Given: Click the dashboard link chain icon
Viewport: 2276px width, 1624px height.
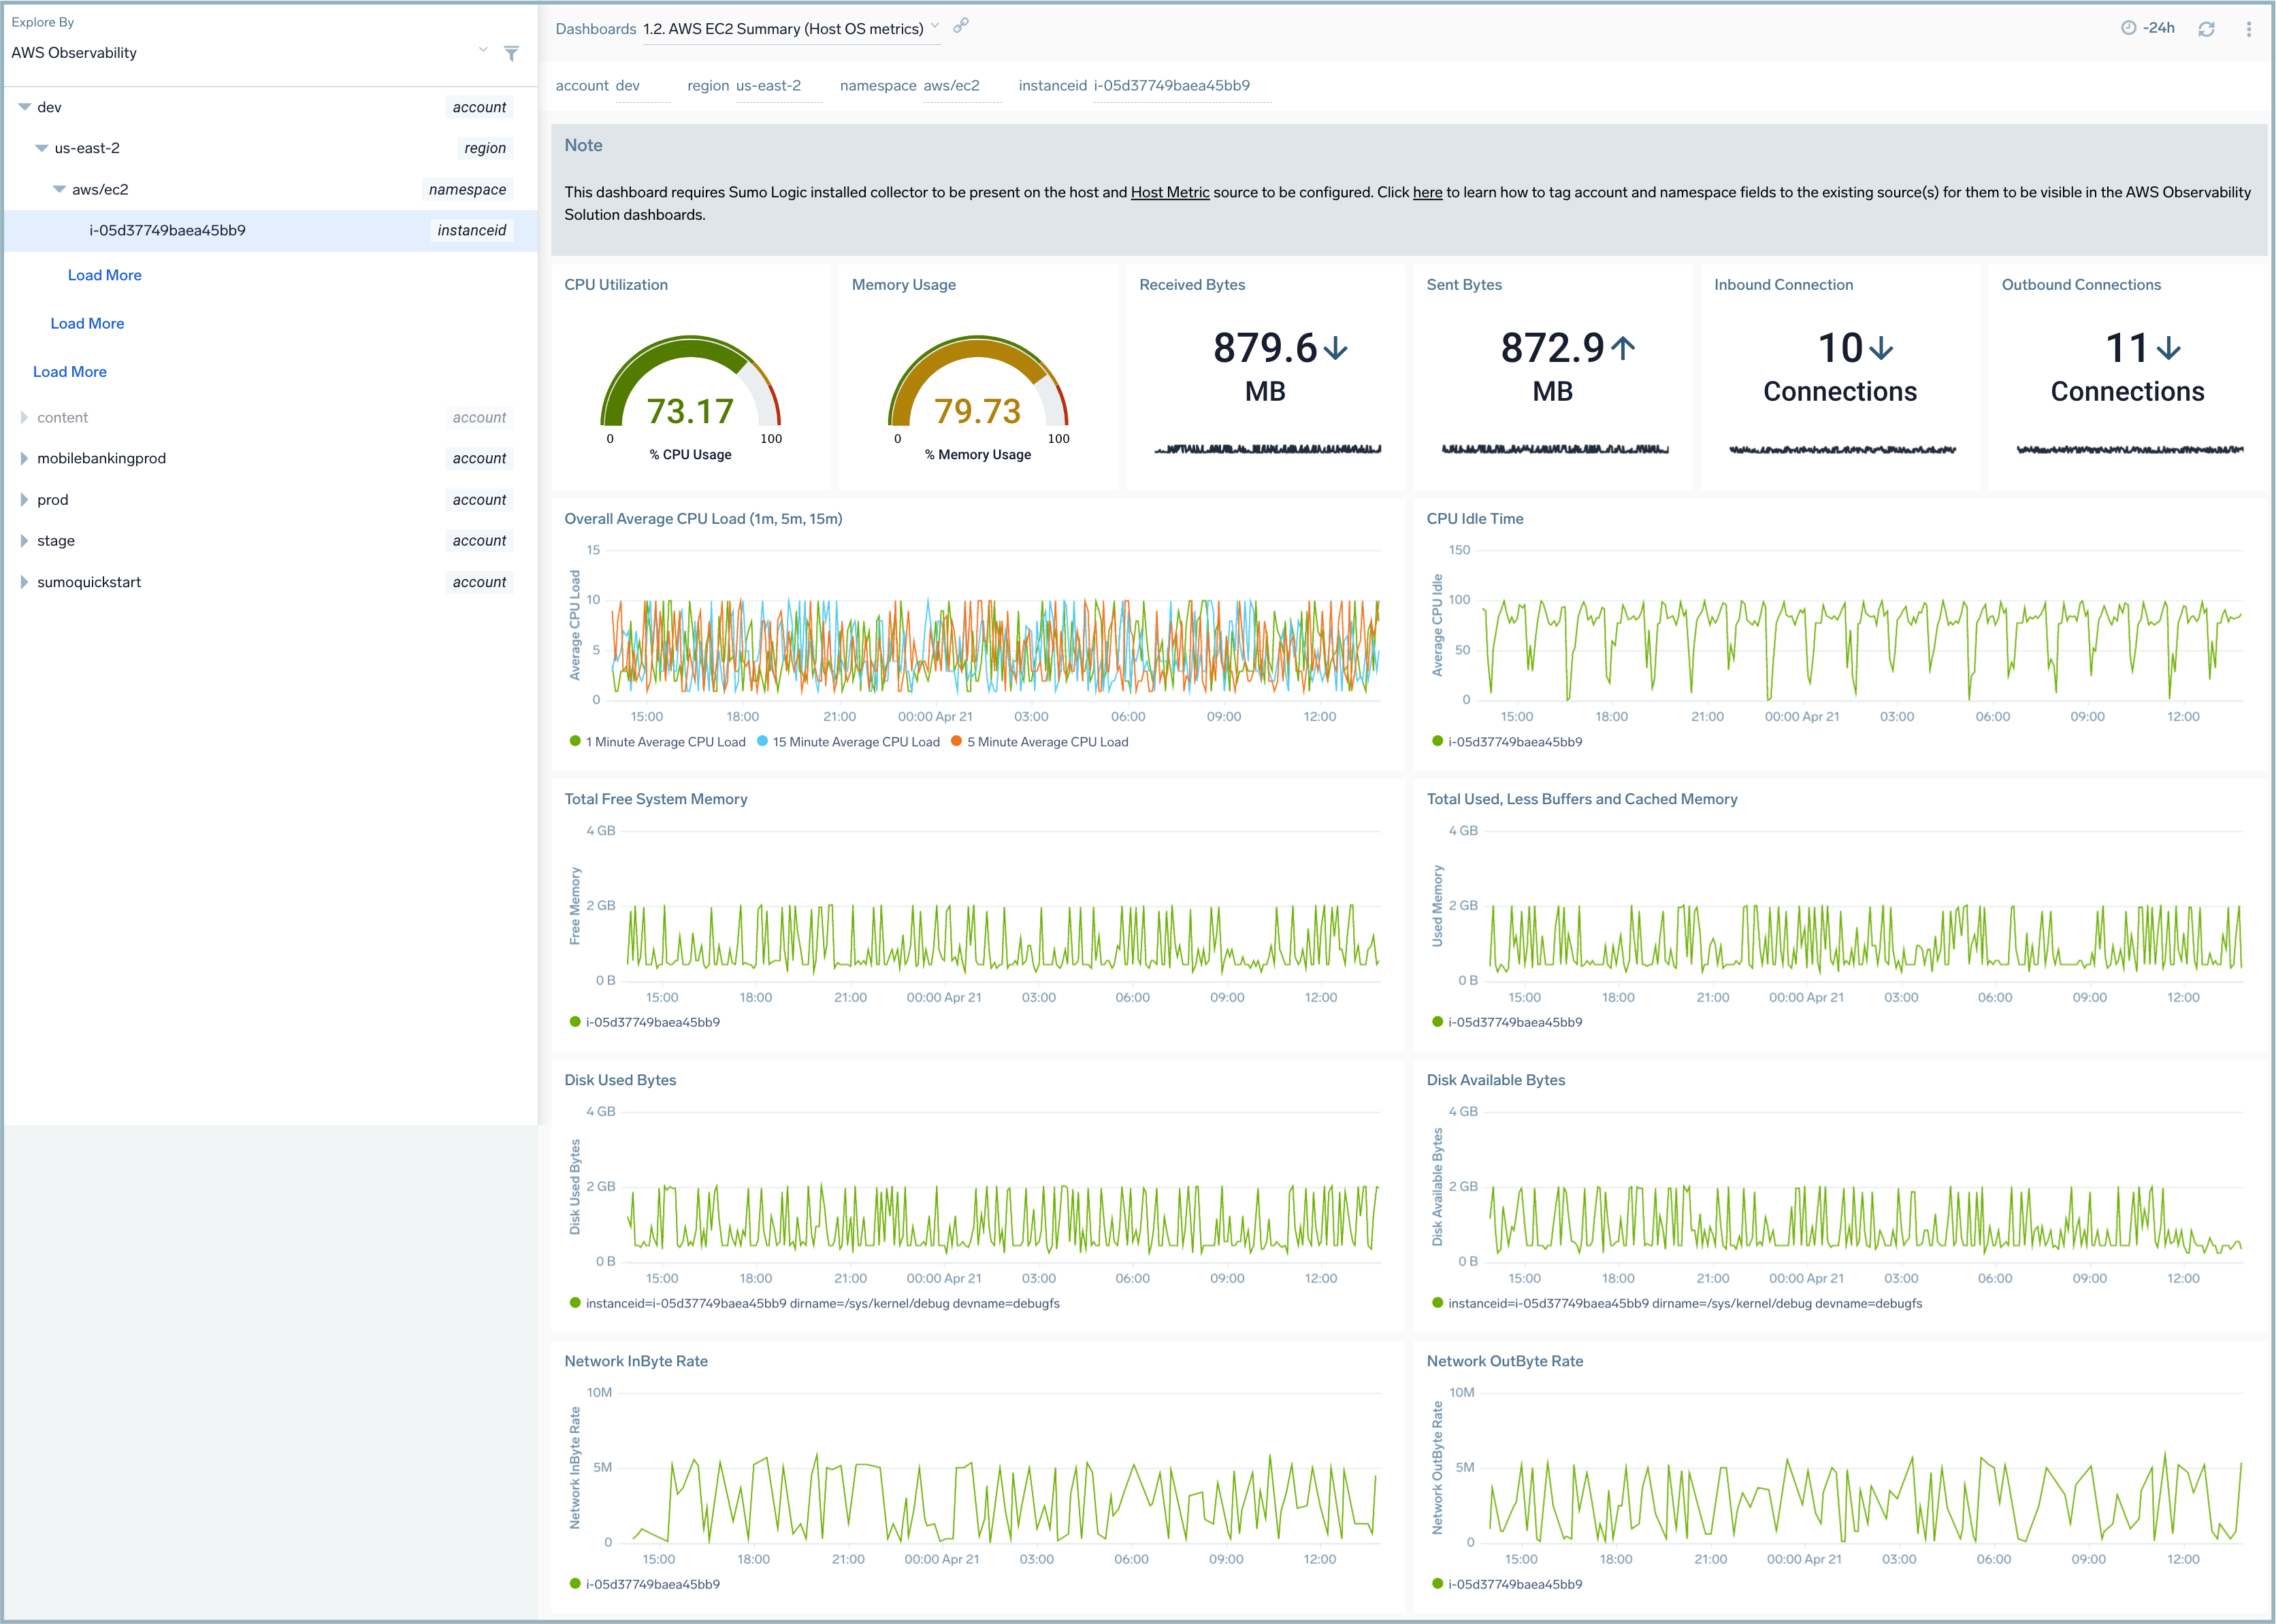Looking at the screenshot, I should point(960,26).
